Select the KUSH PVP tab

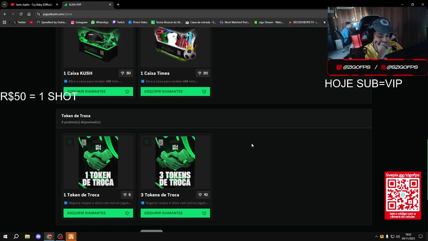[x=87, y=4]
